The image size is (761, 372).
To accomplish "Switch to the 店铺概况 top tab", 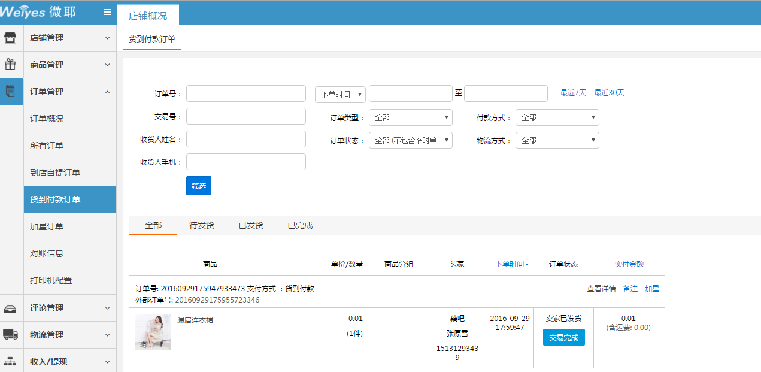I will pos(148,16).
